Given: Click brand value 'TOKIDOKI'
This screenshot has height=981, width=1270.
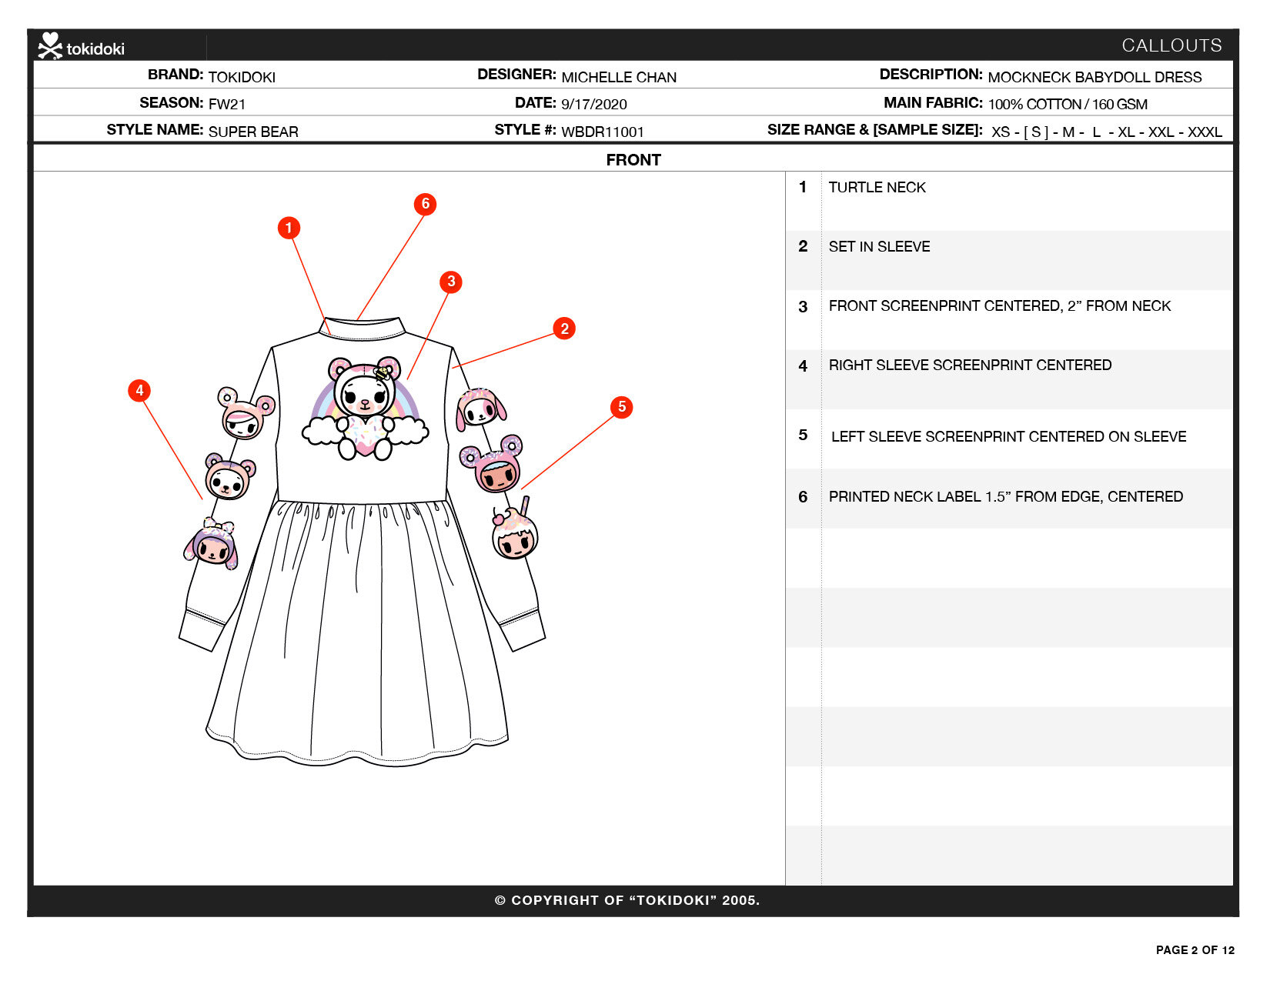Looking at the screenshot, I should click(x=242, y=77).
